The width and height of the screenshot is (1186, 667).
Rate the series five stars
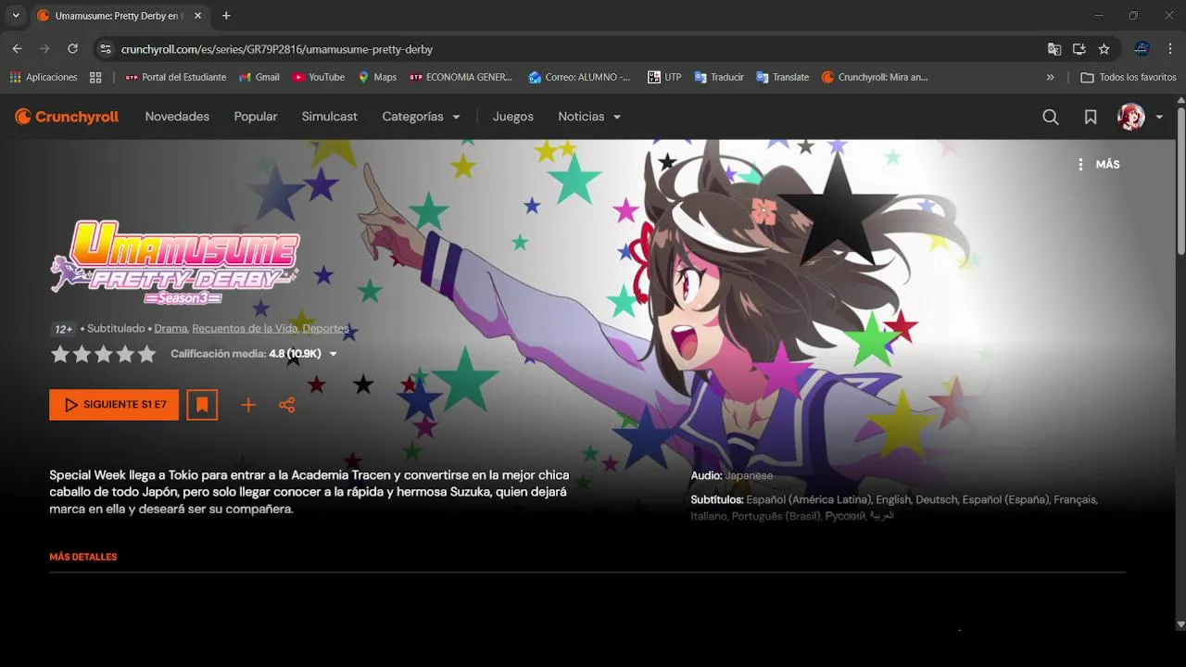pyautogui.click(x=146, y=354)
